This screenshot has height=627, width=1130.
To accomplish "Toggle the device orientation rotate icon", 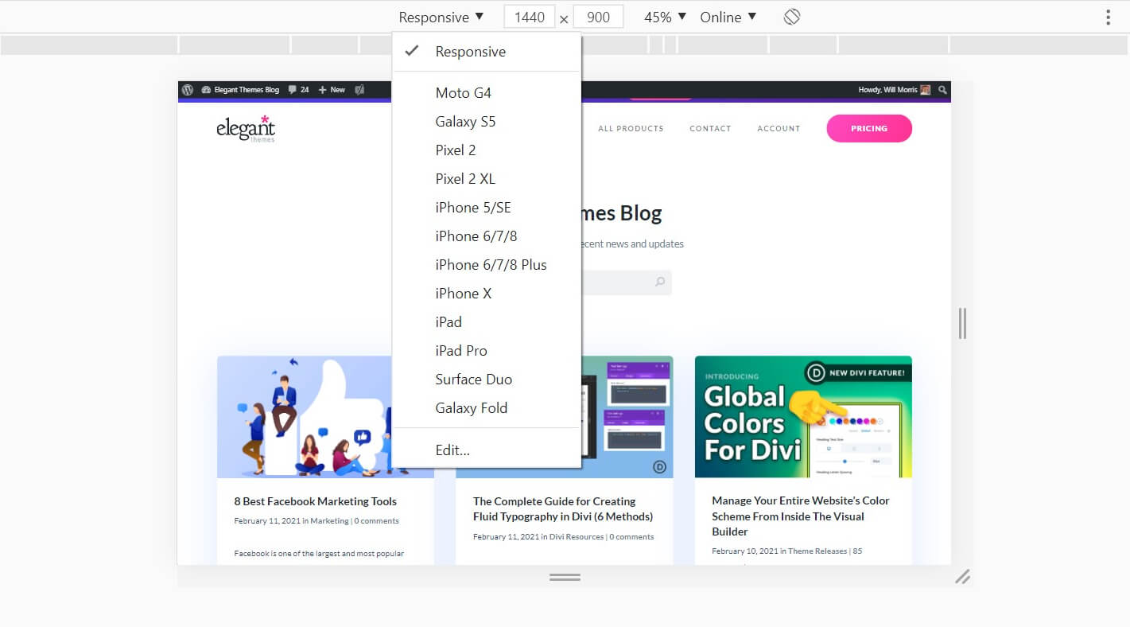I will [791, 16].
